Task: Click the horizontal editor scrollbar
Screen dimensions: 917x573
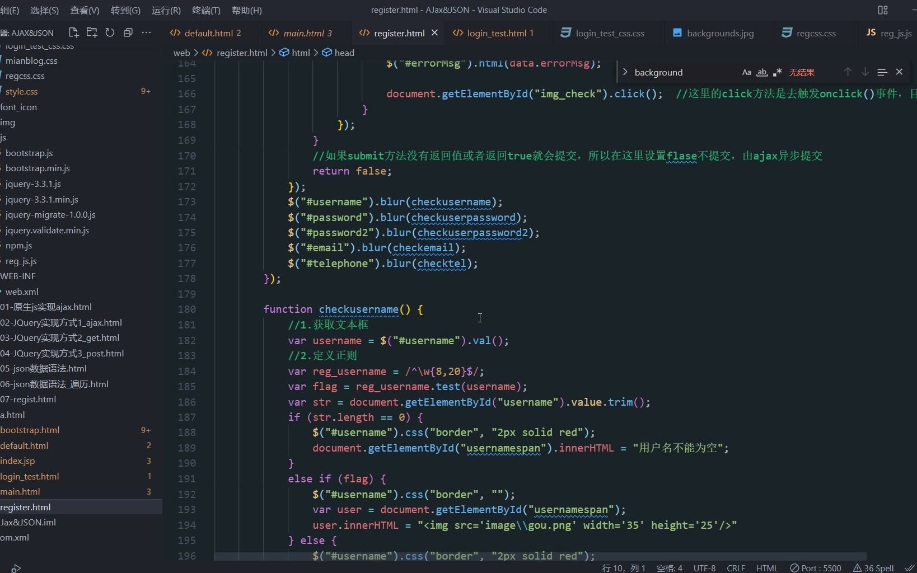Action: [x=540, y=556]
